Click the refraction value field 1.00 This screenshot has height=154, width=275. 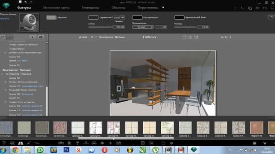[161, 27]
